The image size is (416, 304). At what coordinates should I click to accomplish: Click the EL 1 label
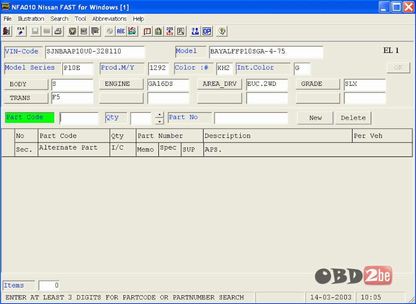coord(391,50)
